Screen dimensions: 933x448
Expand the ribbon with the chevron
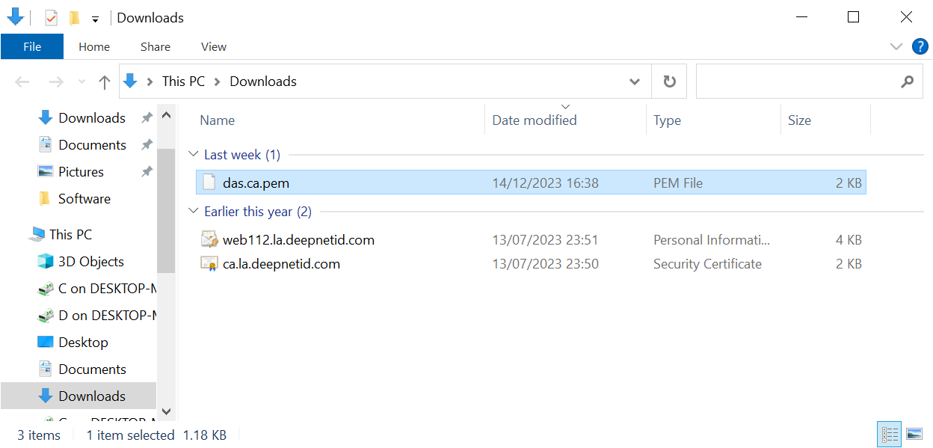pyautogui.click(x=896, y=46)
